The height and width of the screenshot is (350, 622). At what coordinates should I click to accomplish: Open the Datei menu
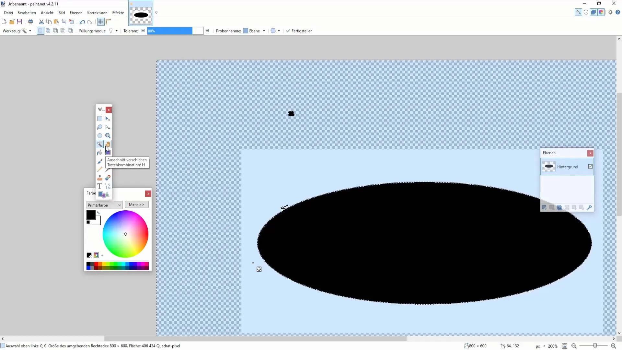(x=8, y=13)
